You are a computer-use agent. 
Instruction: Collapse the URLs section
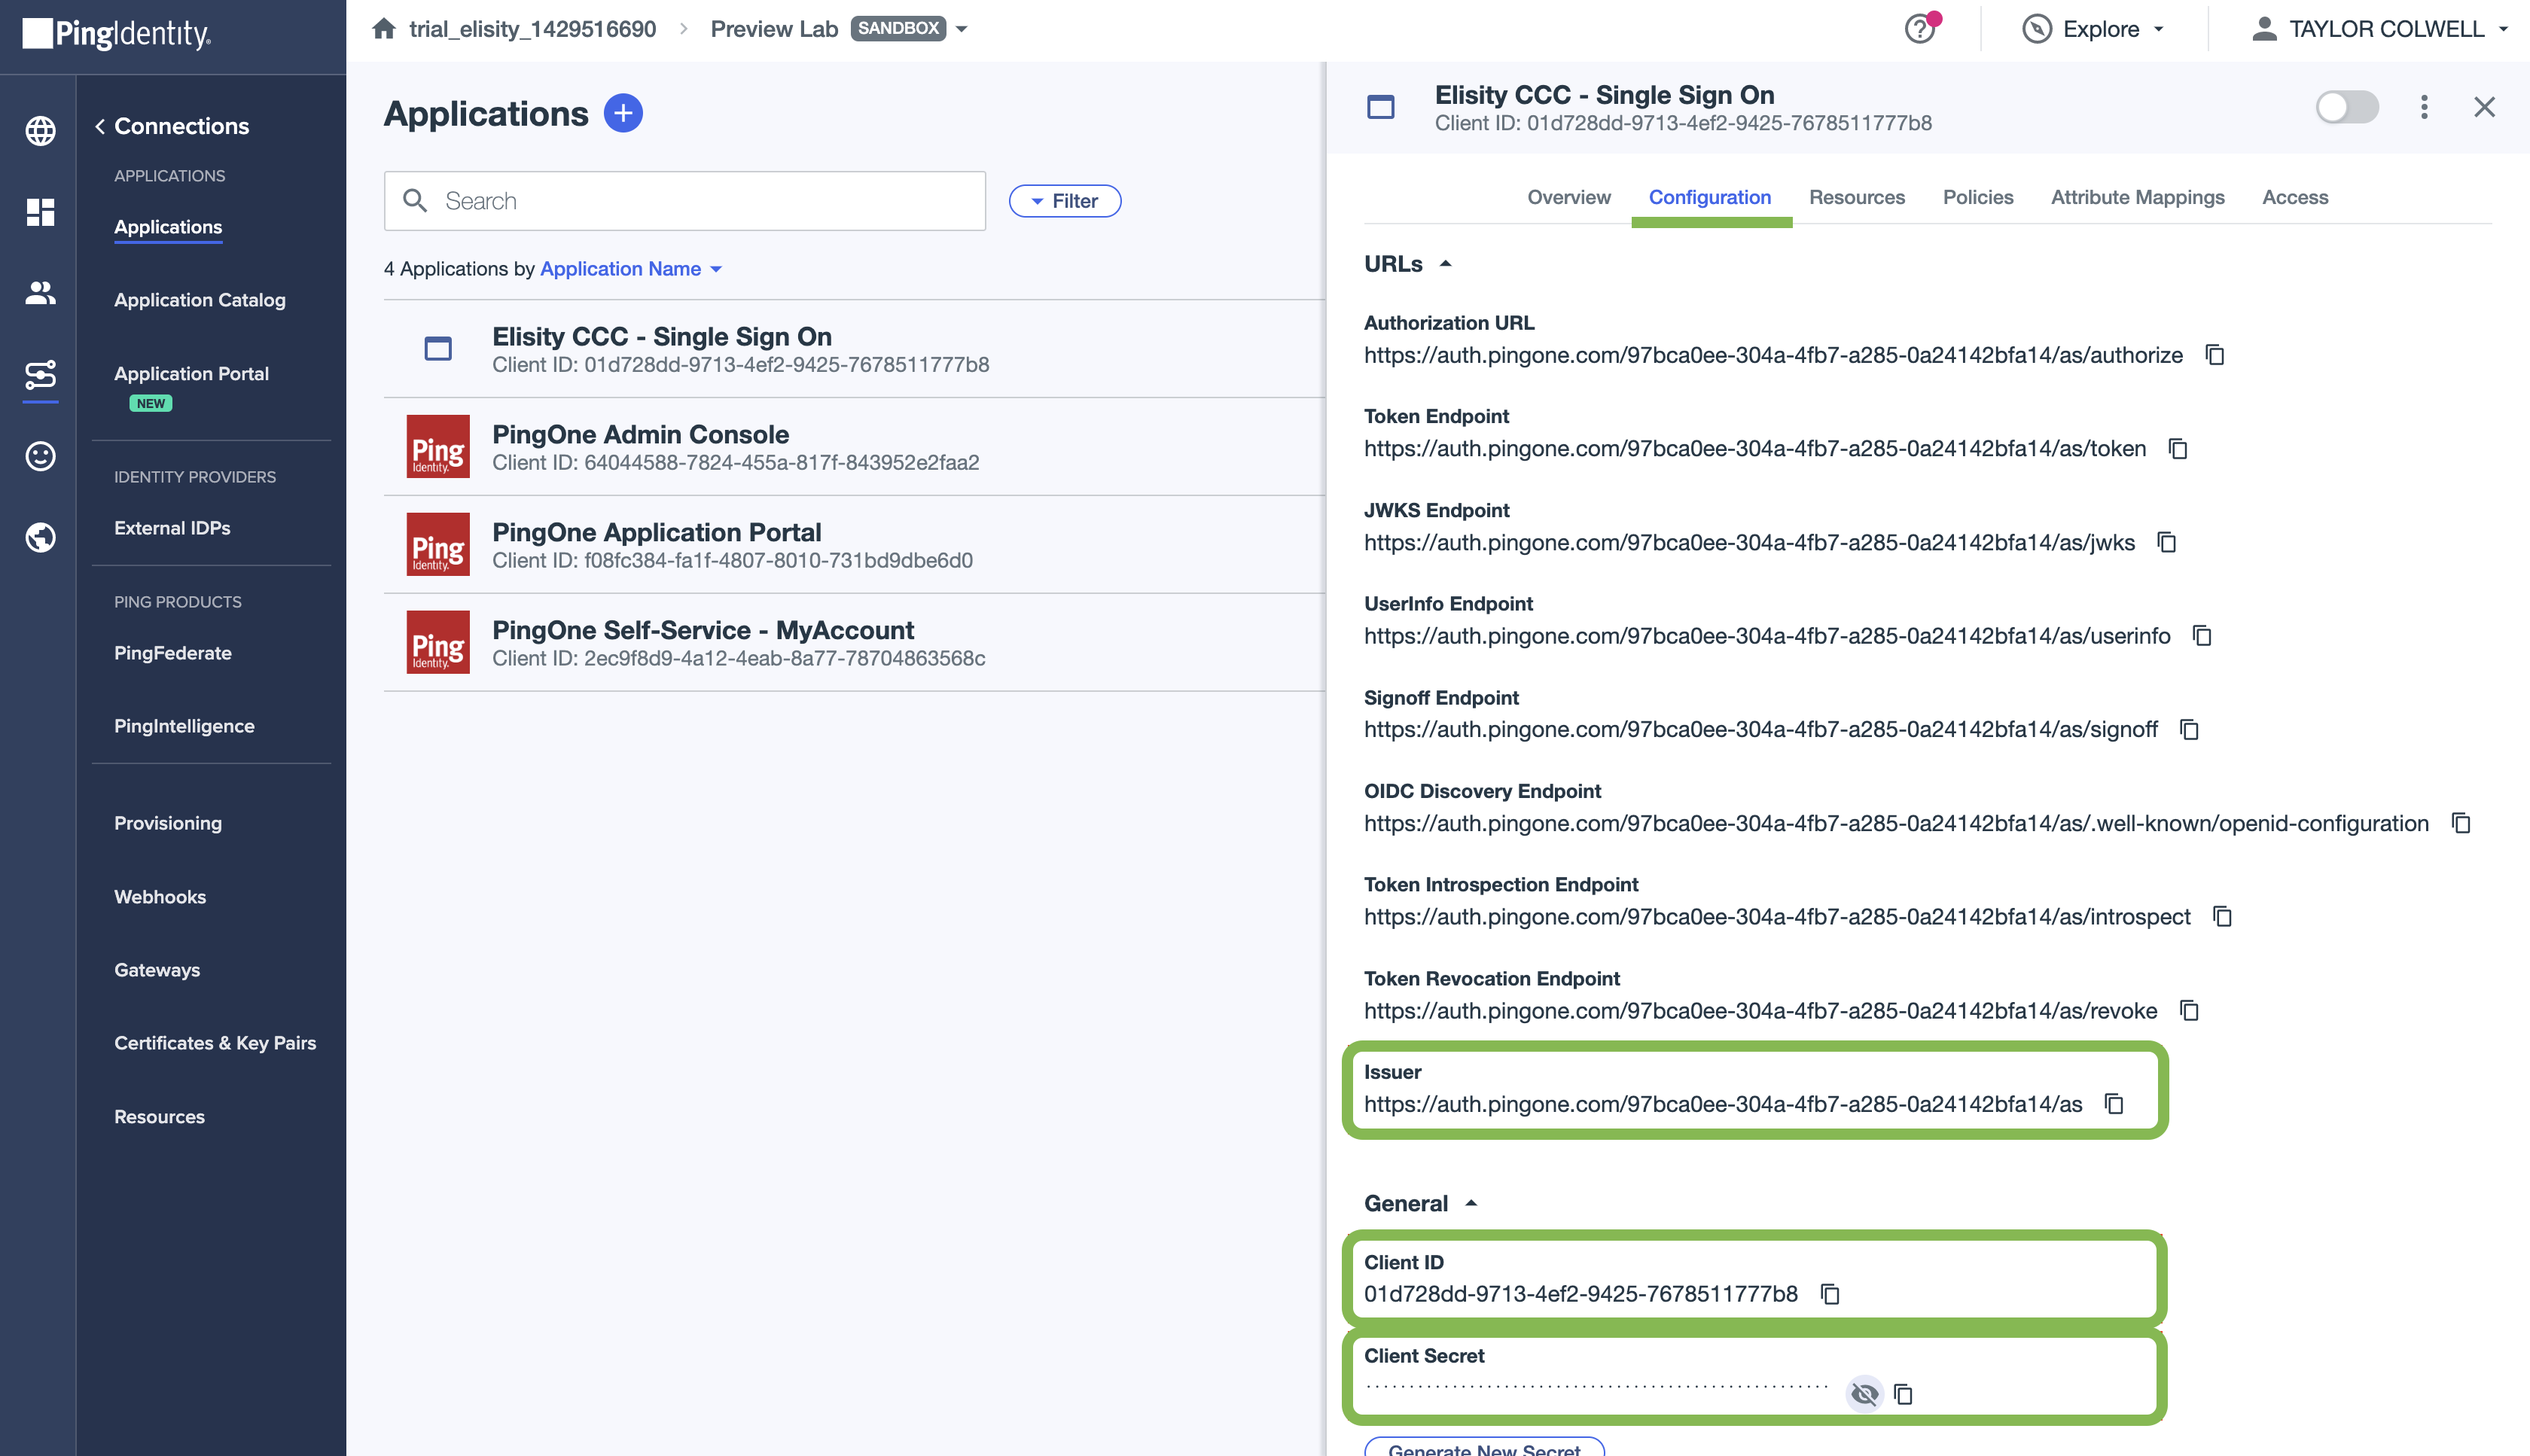tap(1444, 264)
